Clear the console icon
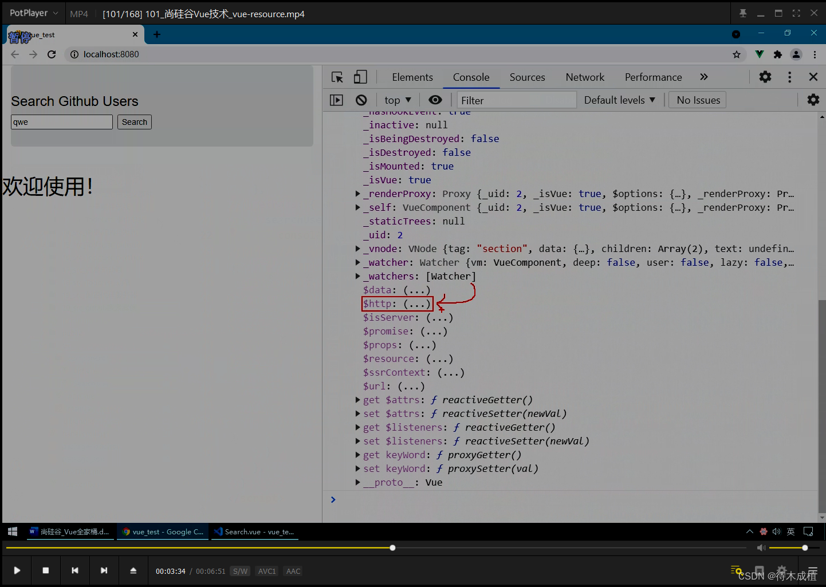Screen dimensions: 826x587 click(x=361, y=100)
